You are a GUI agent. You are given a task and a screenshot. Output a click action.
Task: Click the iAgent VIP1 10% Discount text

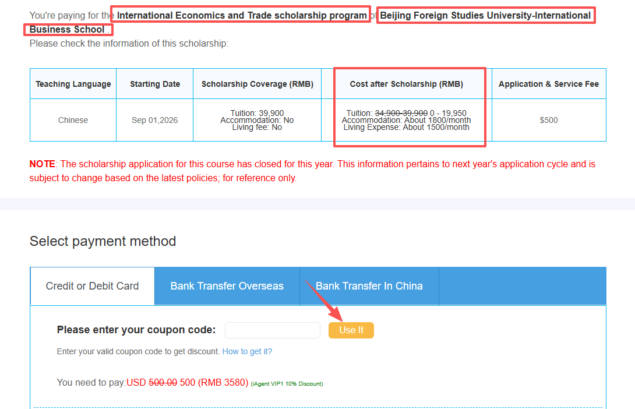click(287, 383)
